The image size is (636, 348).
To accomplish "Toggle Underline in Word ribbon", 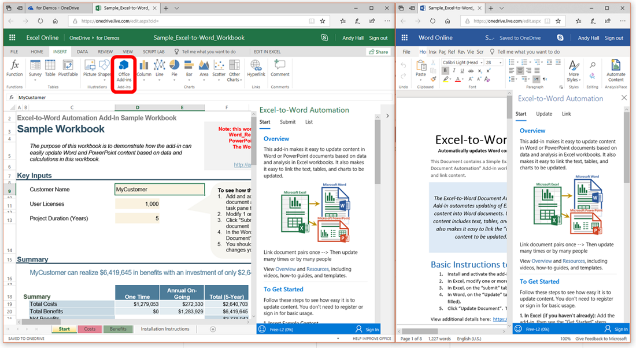I will click(x=462, y=71).
